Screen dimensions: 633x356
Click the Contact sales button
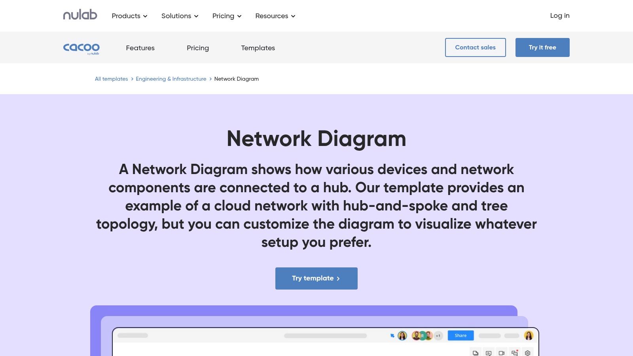pos(475,47)
